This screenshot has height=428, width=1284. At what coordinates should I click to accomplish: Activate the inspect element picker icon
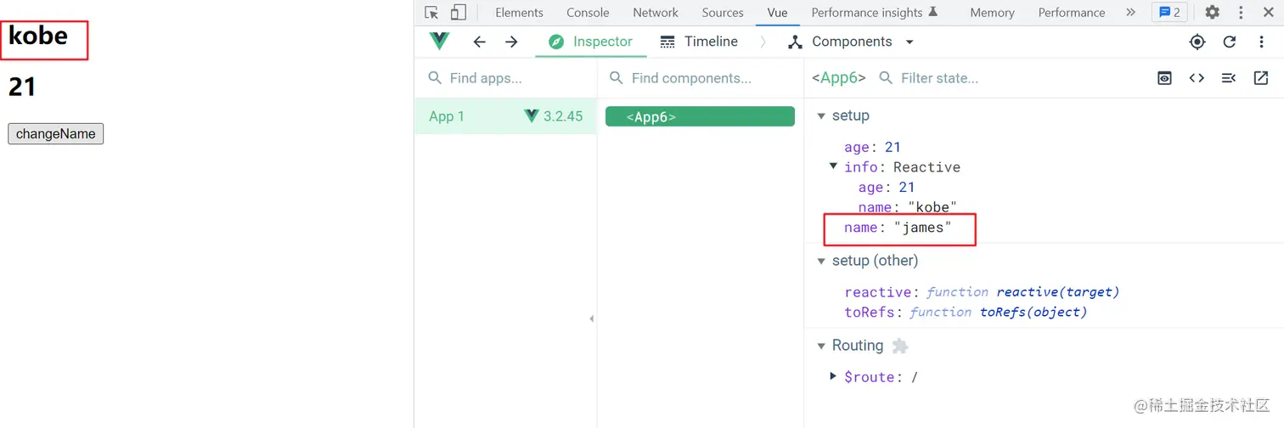(432, 13)
